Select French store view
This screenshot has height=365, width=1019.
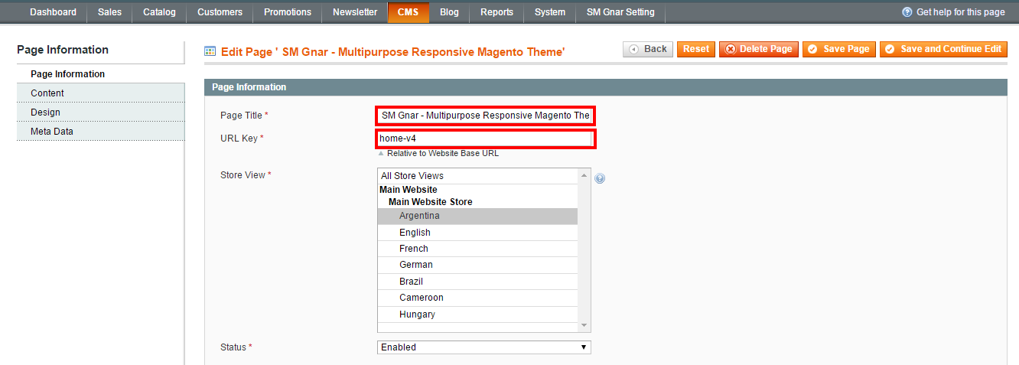[478, 249]
